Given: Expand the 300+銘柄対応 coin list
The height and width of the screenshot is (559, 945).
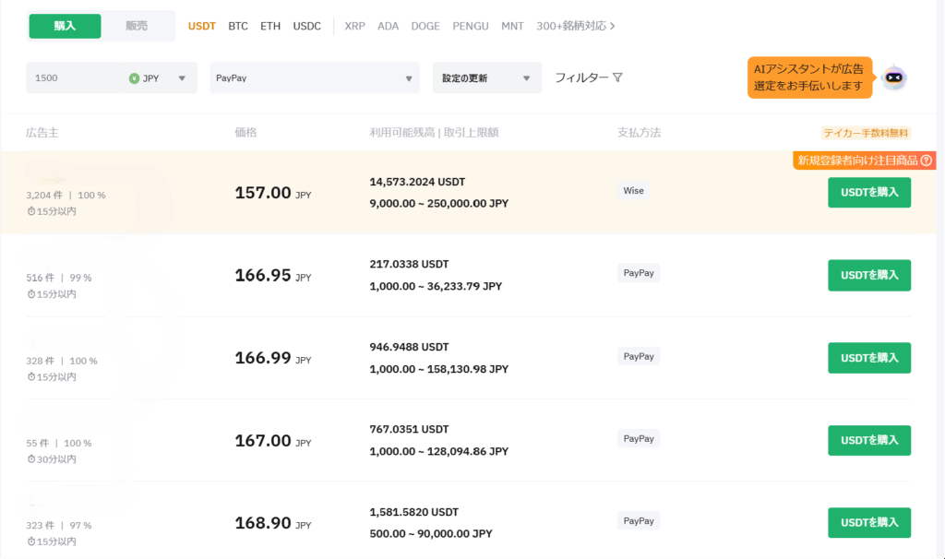Looking at the screenshot, I should (575, 26).
